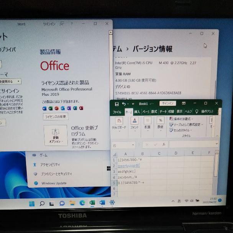
Task: Click cell containing zxcvbnm,./
Action: point(127,177)
